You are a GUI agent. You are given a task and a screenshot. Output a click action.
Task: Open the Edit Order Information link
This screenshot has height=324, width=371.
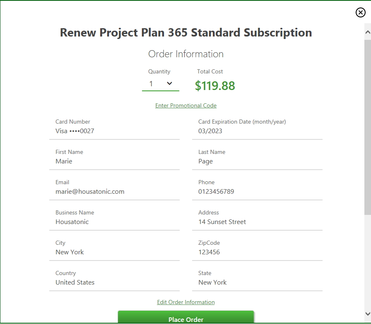186,302
